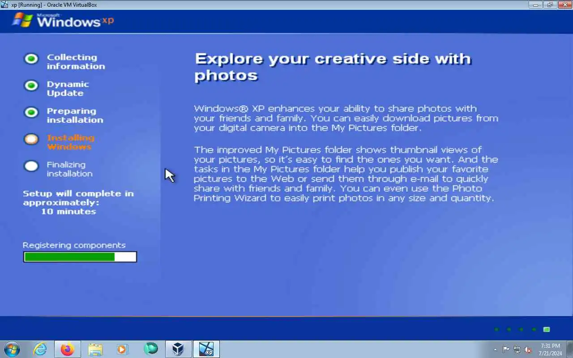This screenshot has width=573, height=358.
Task: Click the 'Collecting information' step label
Action: (76, 62)
